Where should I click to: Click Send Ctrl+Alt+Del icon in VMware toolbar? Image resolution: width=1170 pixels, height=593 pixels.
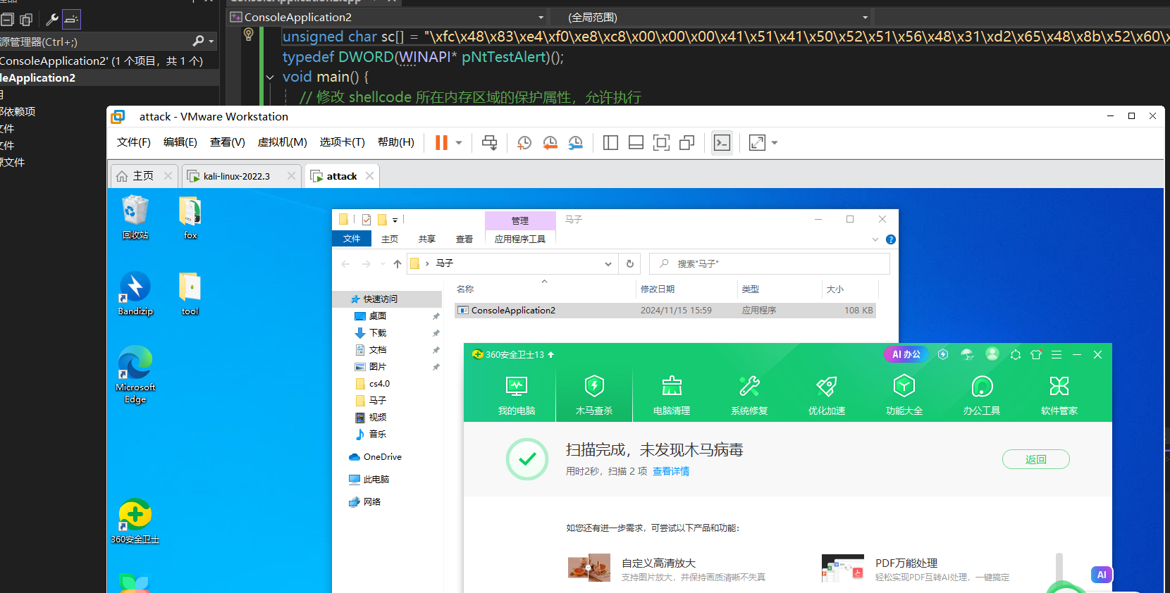point(489,143)
